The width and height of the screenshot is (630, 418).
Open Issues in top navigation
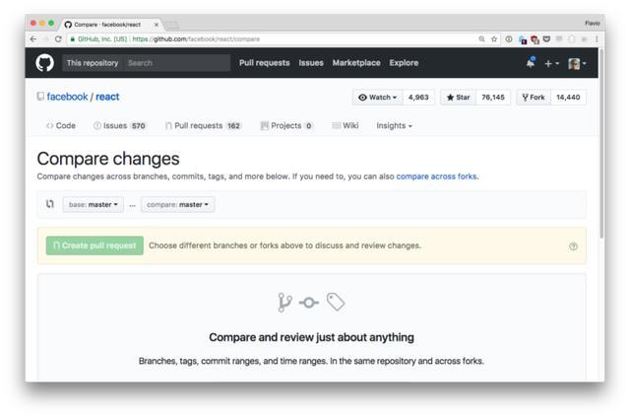(x=311, y=63)
